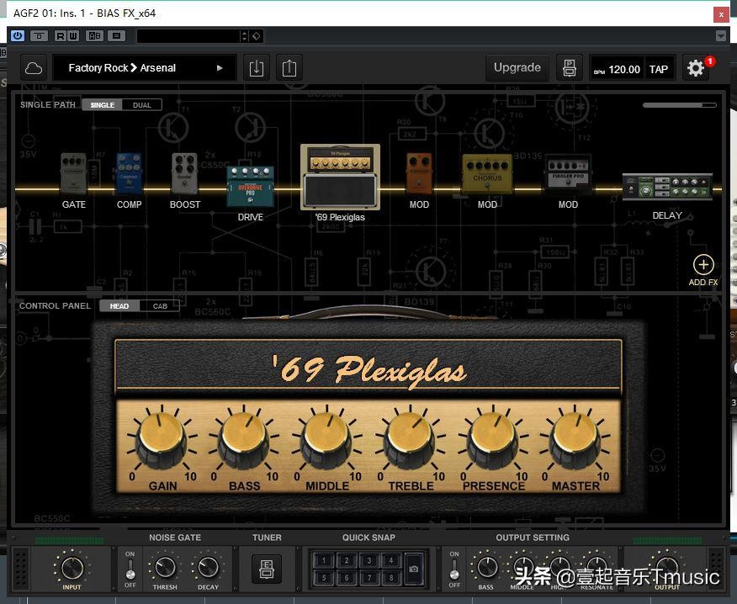Viewport: 737px width, 604px height.
Task: Toggle the Noise Gate on/off switch
Action: coord(130,569)
